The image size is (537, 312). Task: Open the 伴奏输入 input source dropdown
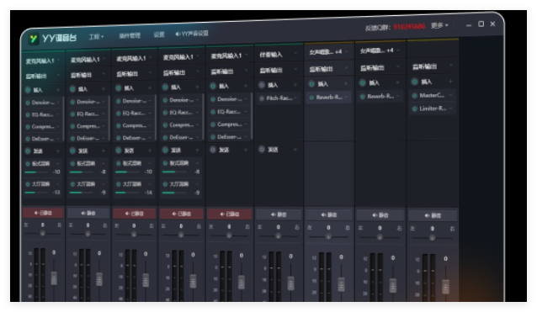tap(279, 55)
